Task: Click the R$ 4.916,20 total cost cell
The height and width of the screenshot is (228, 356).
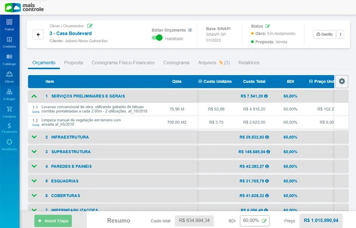Action: (254, 109)
